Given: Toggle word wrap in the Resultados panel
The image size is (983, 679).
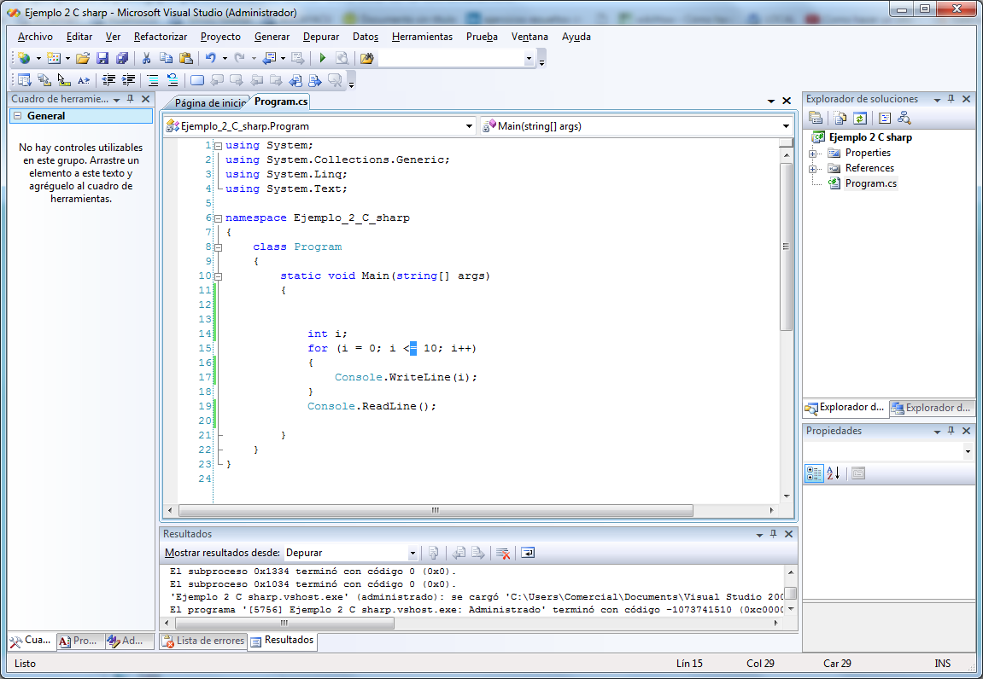Looking at the screenshot, I should pyautogui.click(x=528, y=553).
